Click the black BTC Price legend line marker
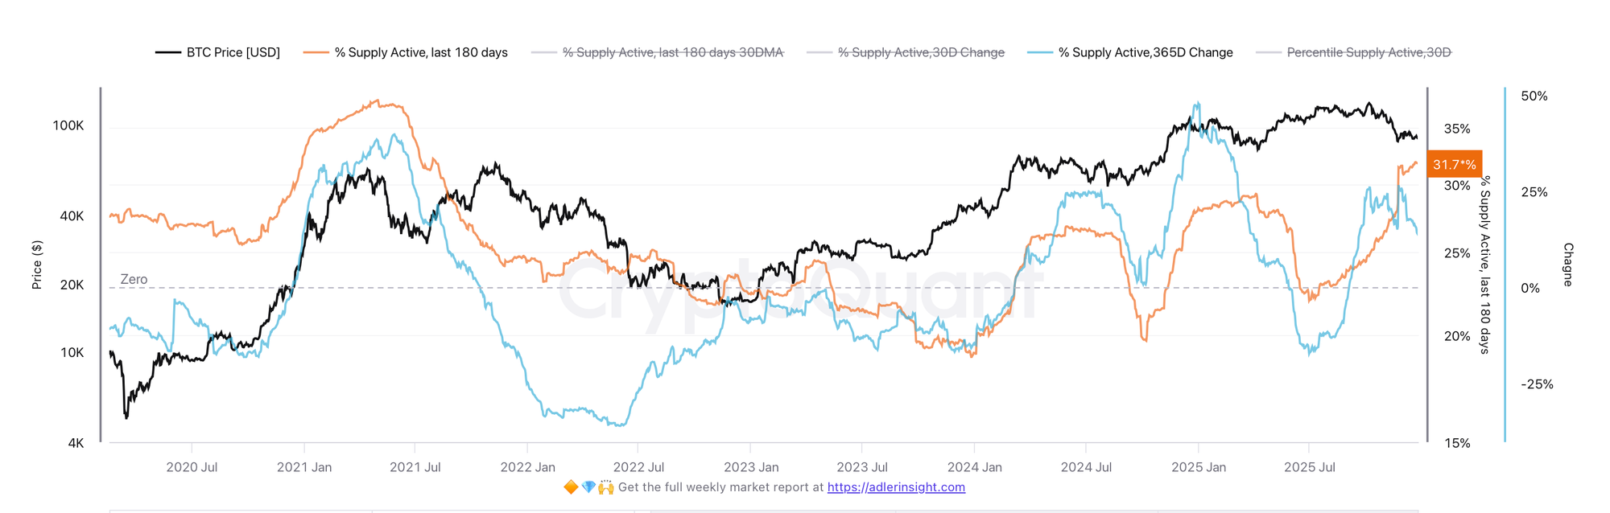Screen dimensions: 1610x513 [x=167, y=52]
